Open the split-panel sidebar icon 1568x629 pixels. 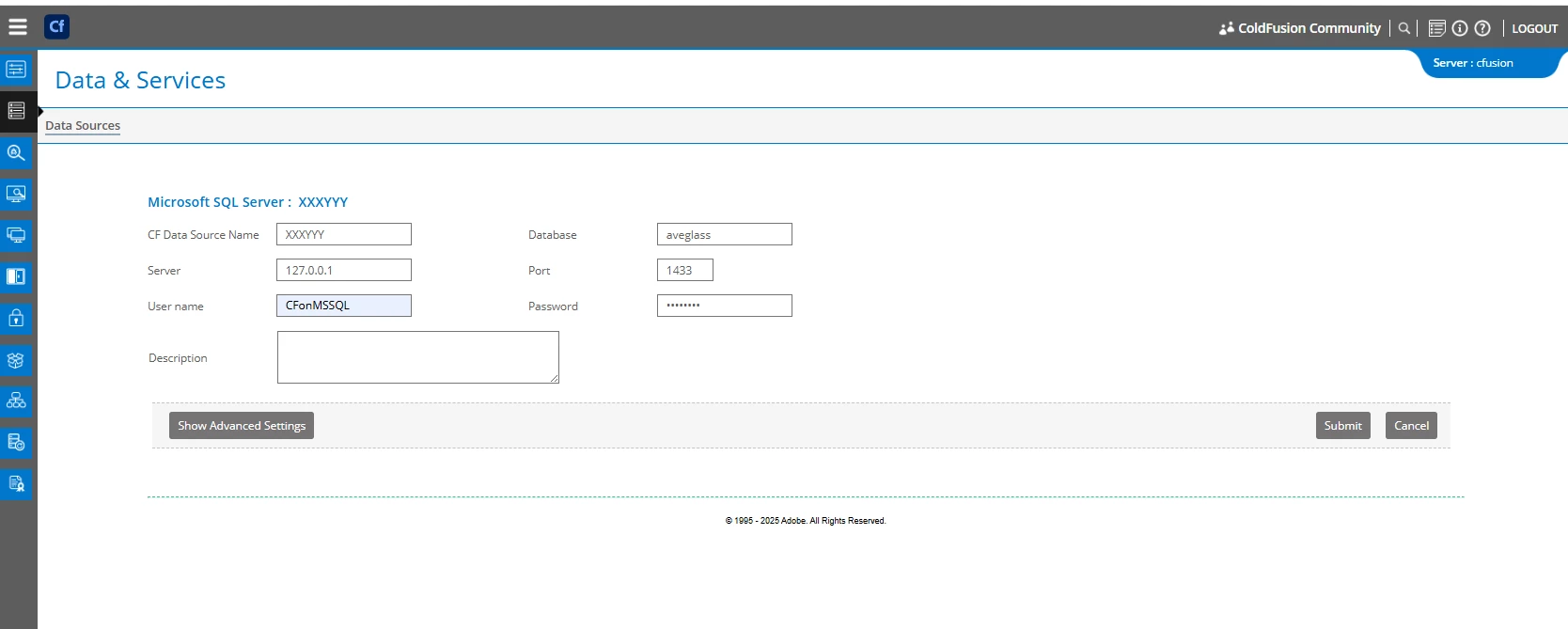coord(16,276)
